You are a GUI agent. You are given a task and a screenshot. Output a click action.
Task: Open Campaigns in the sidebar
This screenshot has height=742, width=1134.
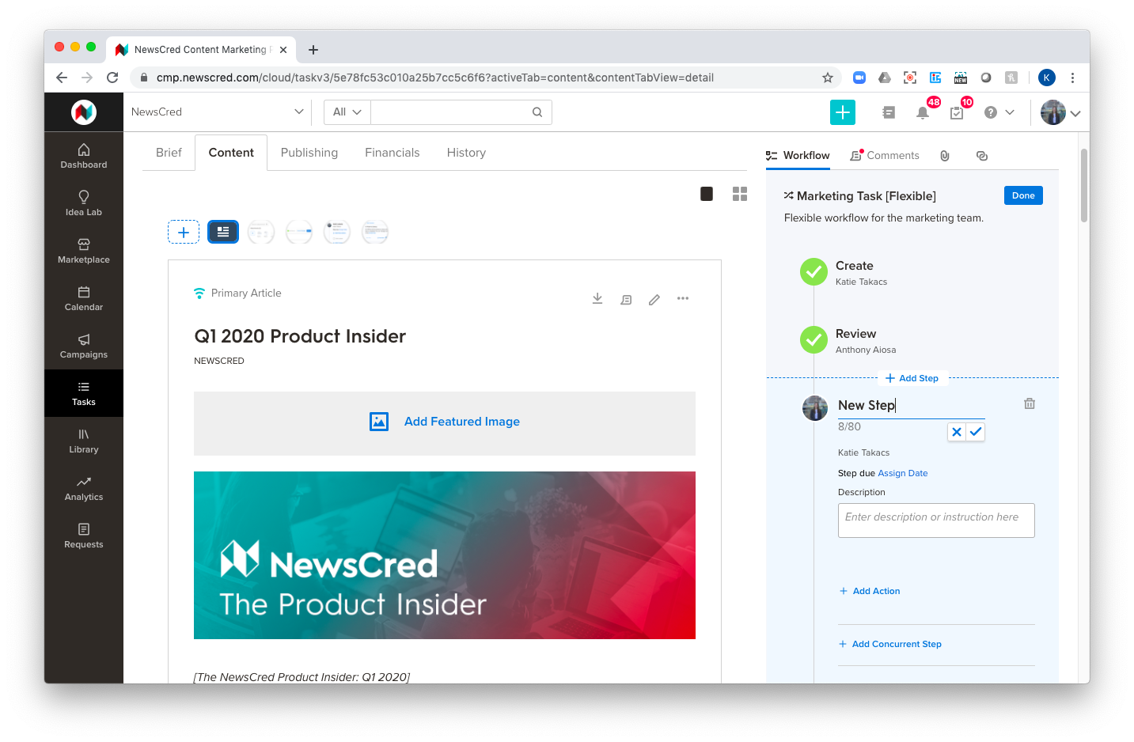click(x=84, y=346)
